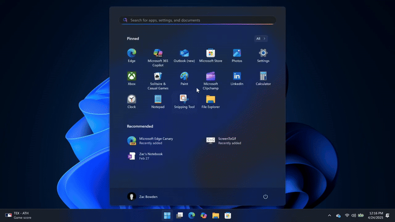Open the Settings gear app
This screenshot has height=222, width=395.
tap(263, 56)
